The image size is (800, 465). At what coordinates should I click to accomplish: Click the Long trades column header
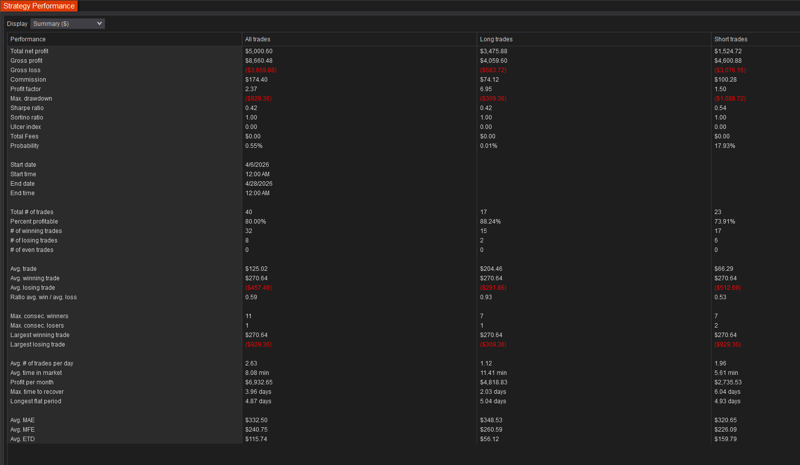click(496, 39)
